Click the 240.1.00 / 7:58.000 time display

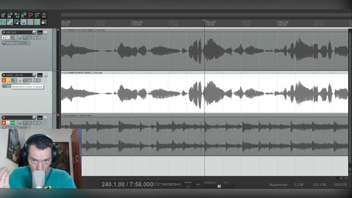(127, 184)
